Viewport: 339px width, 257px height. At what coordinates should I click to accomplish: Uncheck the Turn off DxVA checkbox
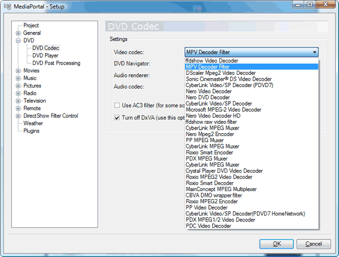(117, 118)
